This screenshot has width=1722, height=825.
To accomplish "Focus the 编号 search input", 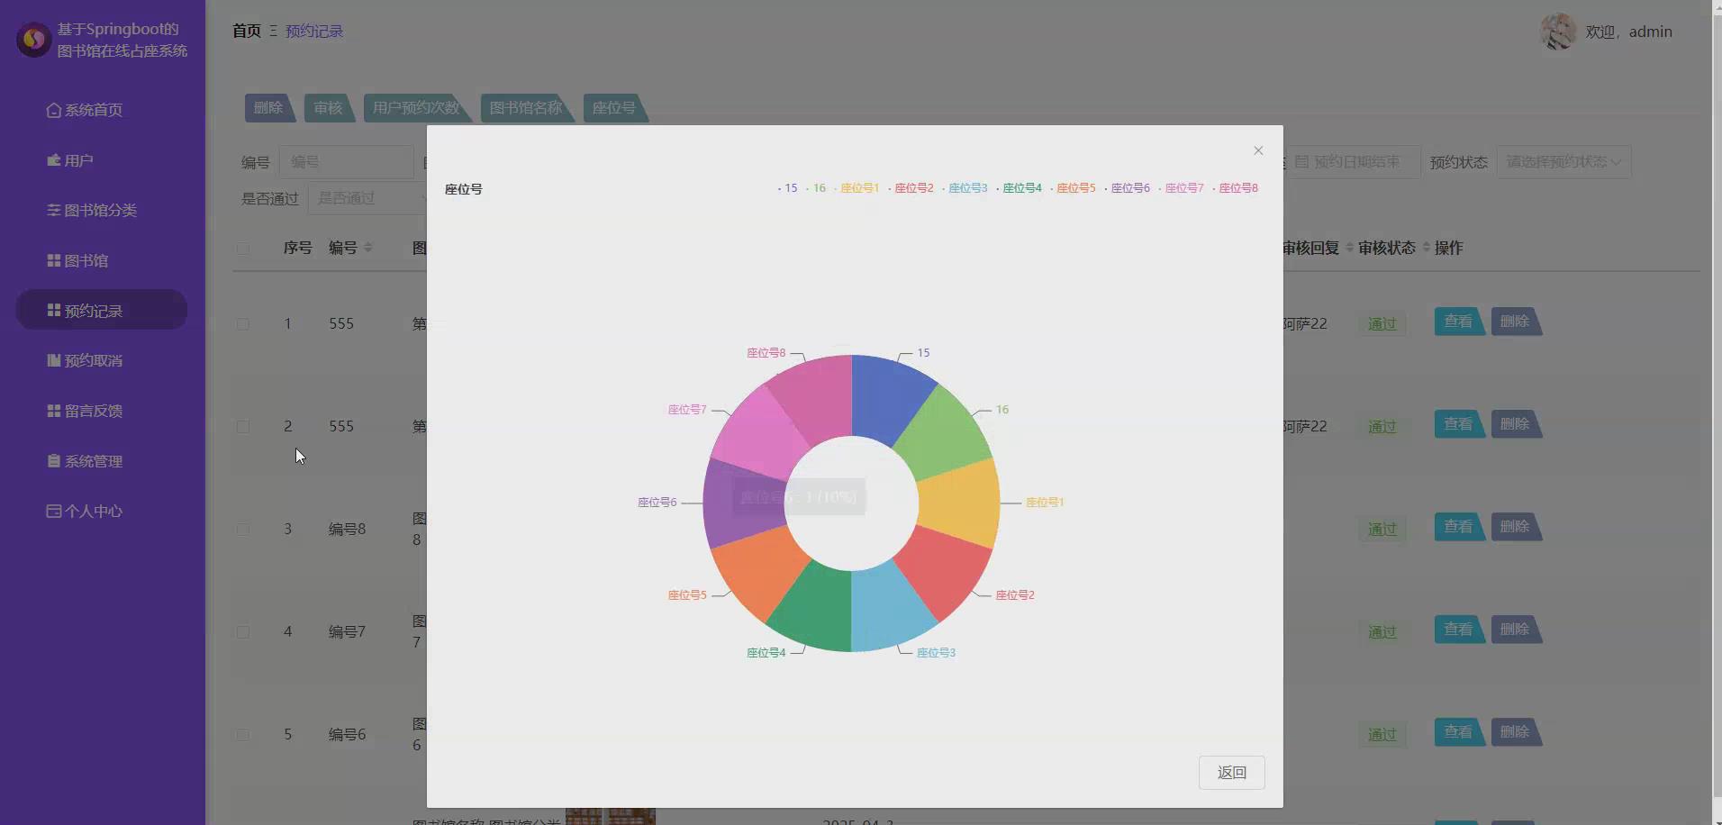I will click(x=347, y=162).
